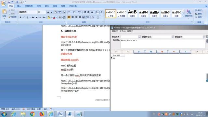
Task: Click the Shrink Font icon
Action: (51, 12)
